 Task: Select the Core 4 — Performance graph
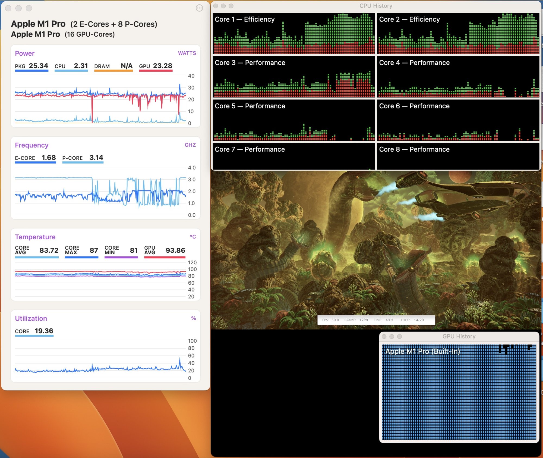pyautogui.click(x=458, y=77)
